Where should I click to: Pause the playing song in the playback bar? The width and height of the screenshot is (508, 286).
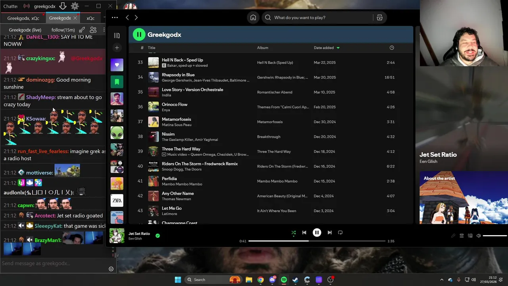[317, 233]
